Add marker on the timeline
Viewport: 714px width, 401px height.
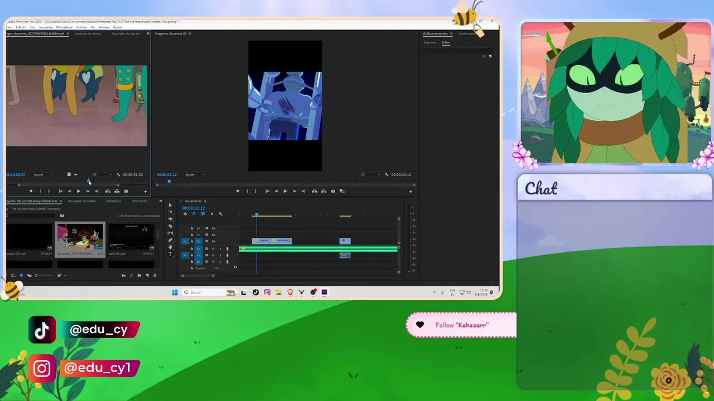211,214
